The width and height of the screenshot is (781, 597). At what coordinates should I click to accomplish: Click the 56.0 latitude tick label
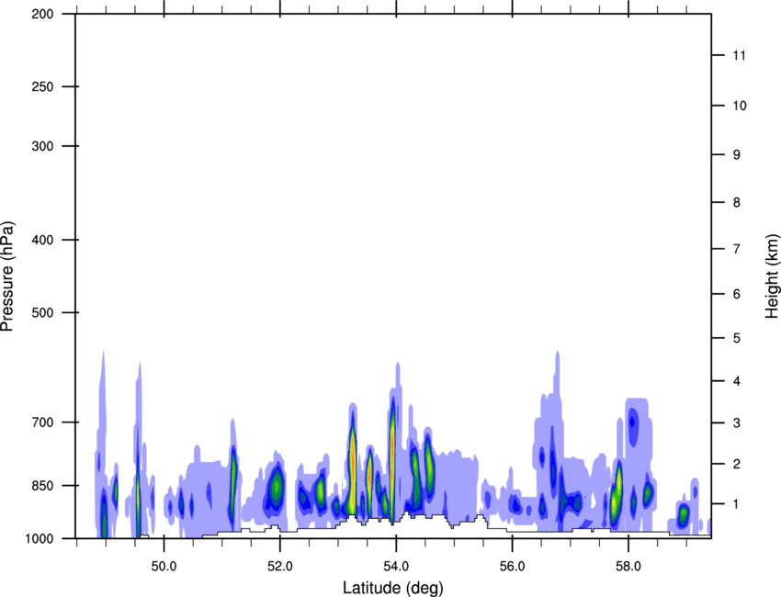513,566
